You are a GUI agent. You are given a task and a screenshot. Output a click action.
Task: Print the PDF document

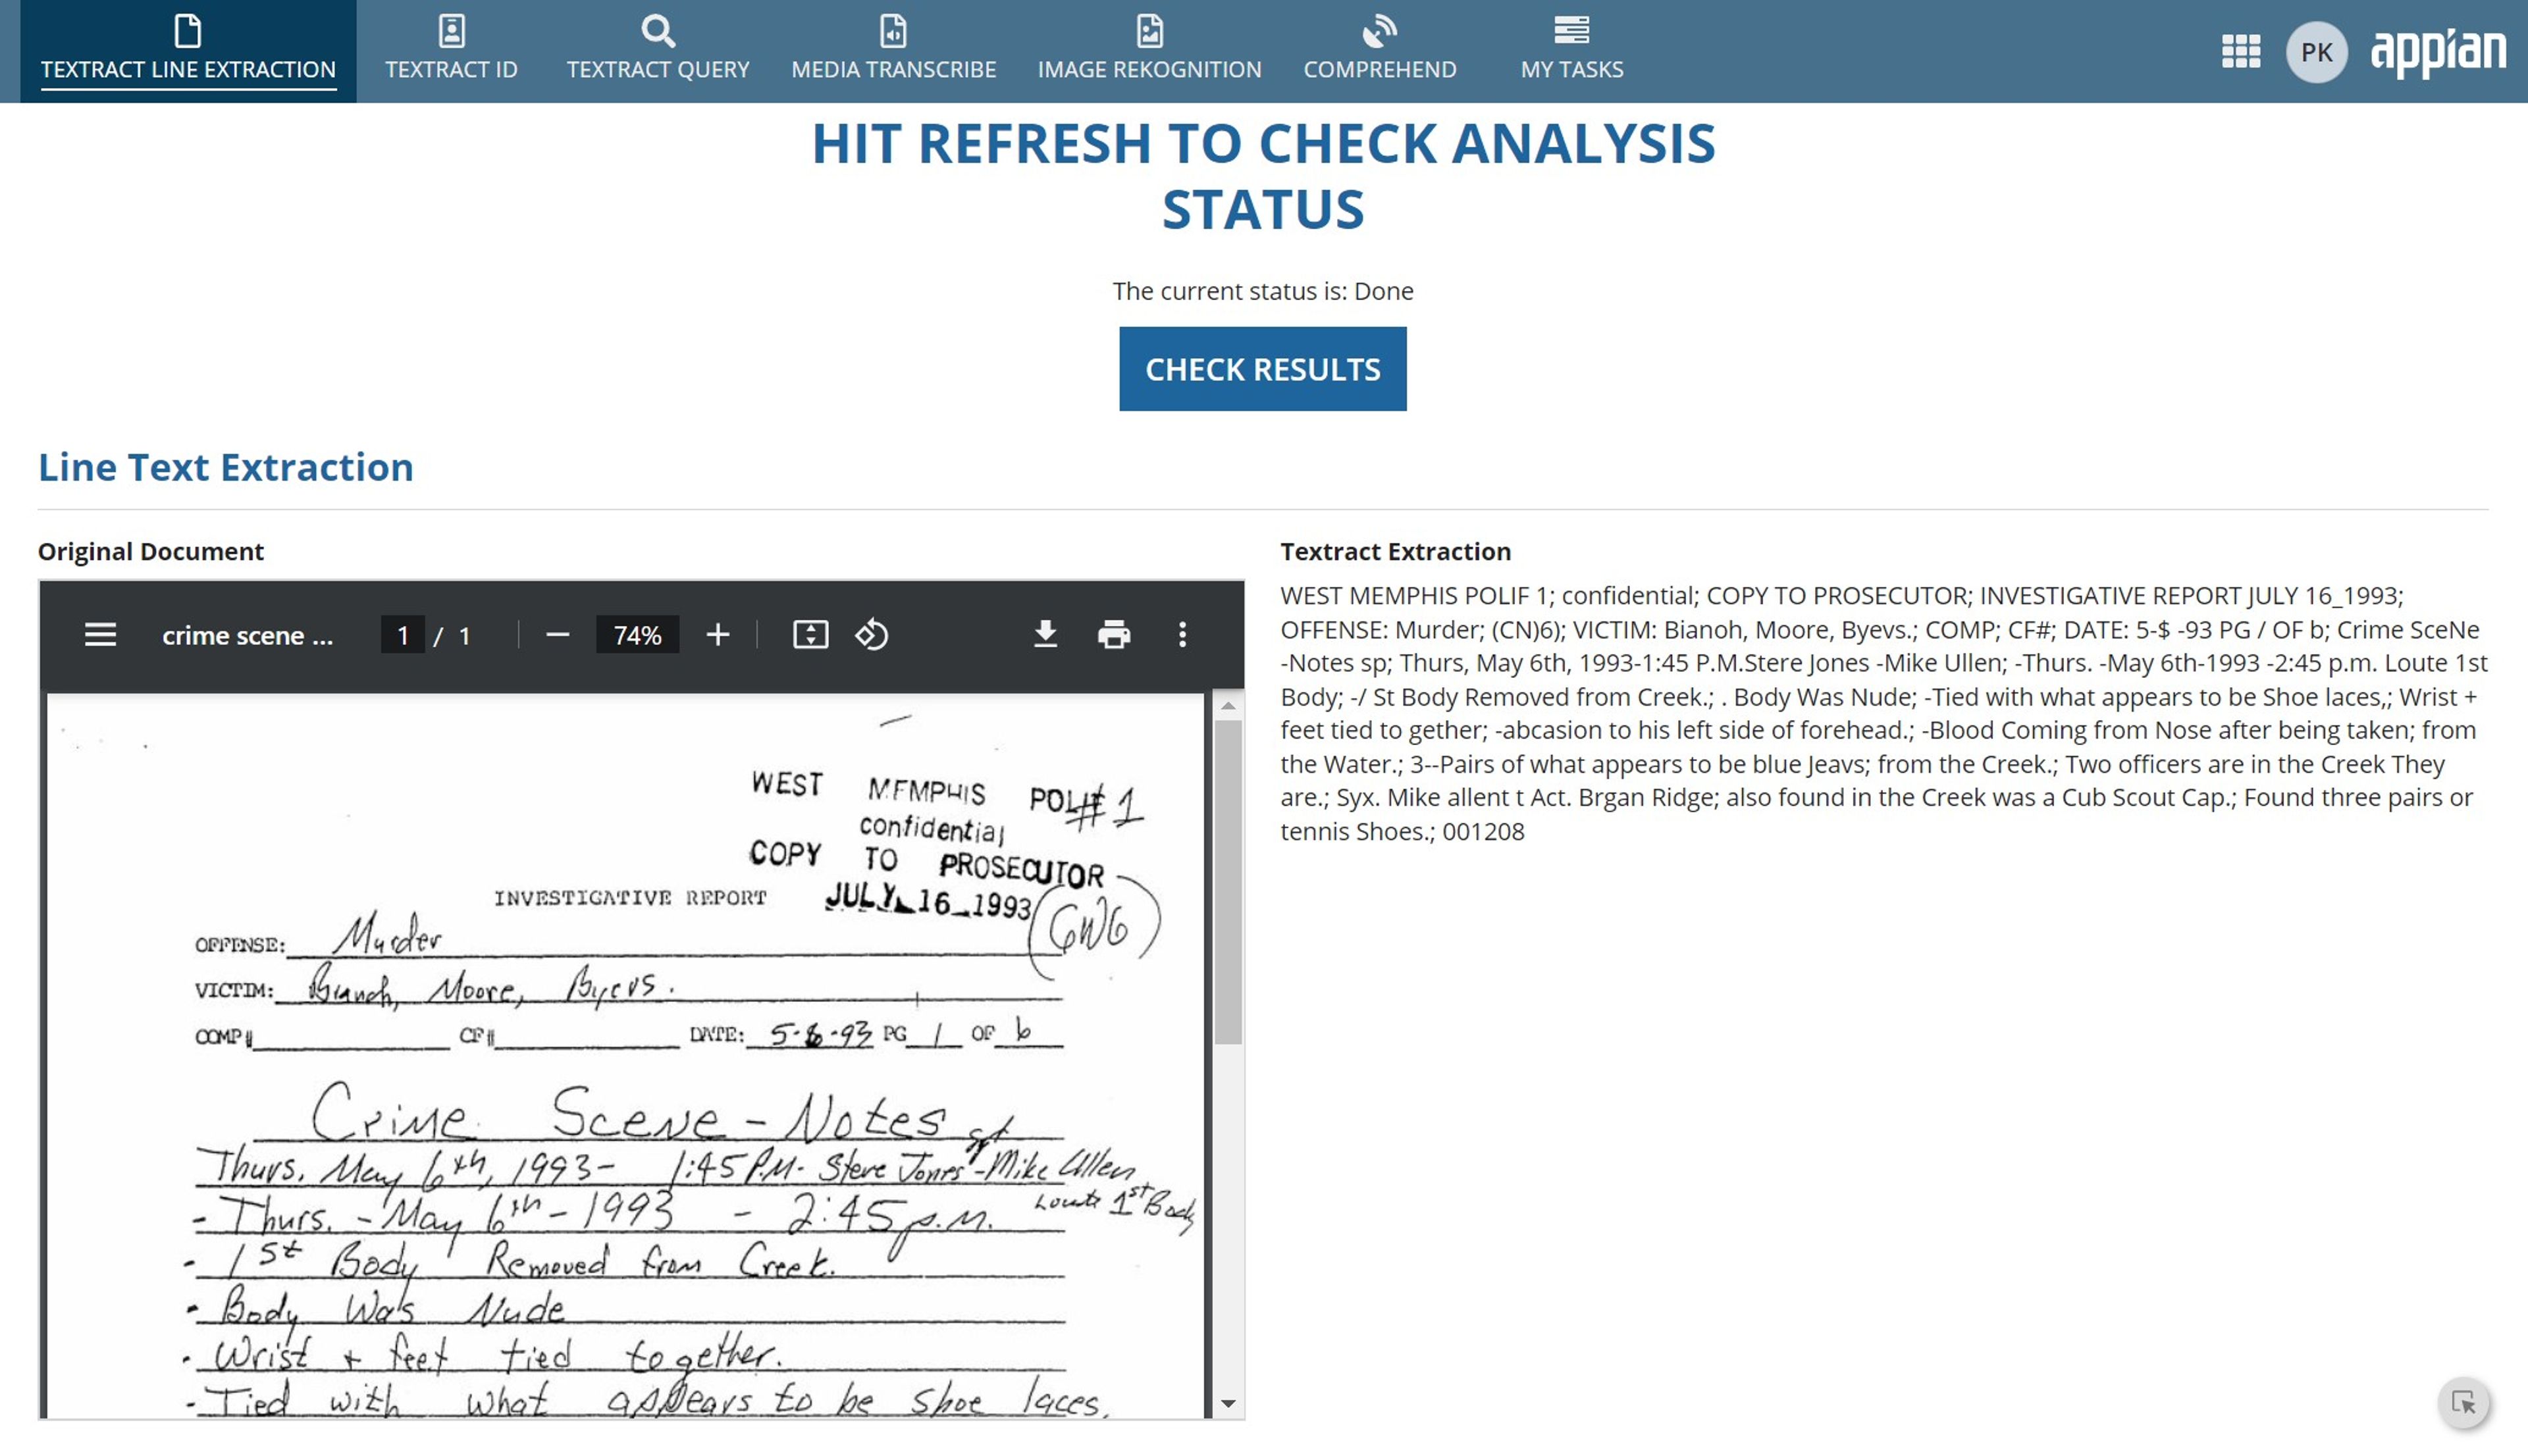click(1113, 635)
